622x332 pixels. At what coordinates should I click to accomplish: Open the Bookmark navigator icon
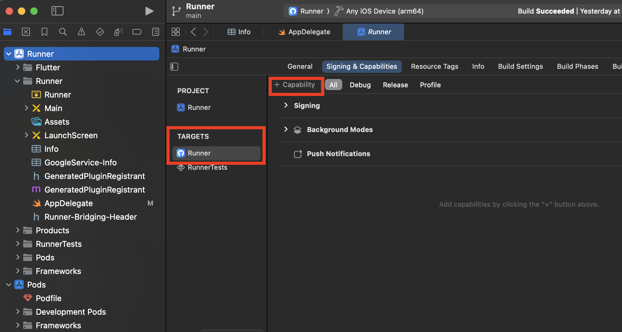(x=44, y=32)
